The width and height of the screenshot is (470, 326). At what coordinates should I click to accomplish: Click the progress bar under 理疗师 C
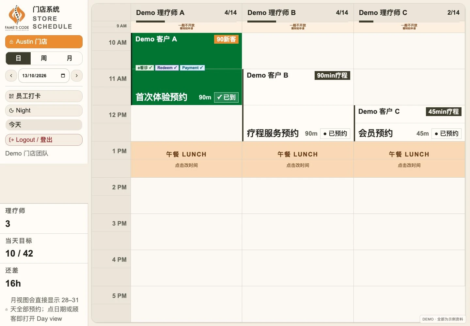409,22
